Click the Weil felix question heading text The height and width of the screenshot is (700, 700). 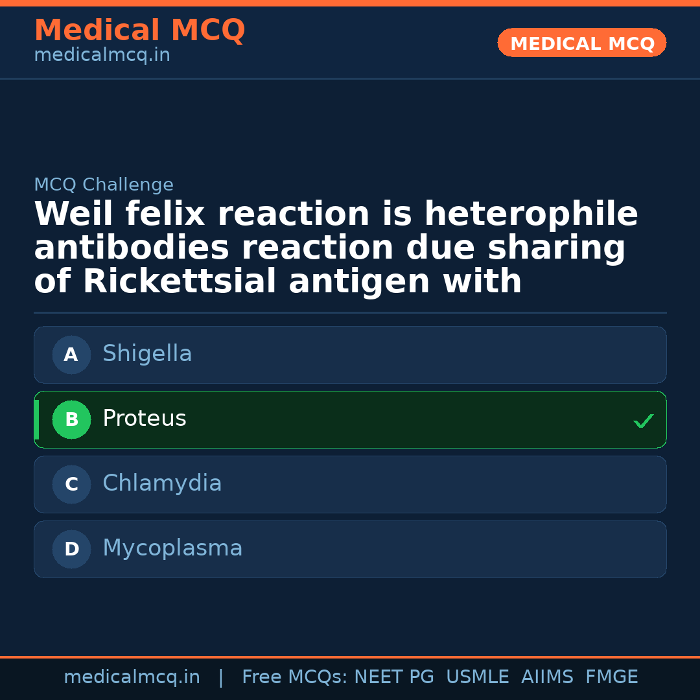point(336,248)
